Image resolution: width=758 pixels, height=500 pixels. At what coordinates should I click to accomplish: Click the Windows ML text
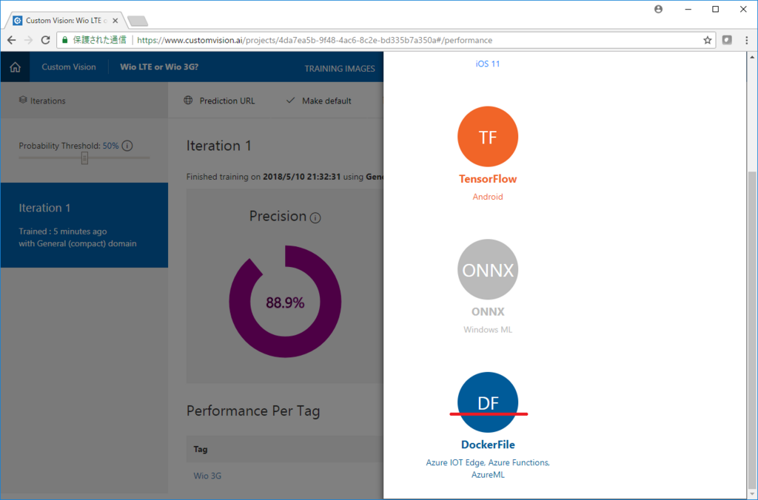tap(488, 329)
